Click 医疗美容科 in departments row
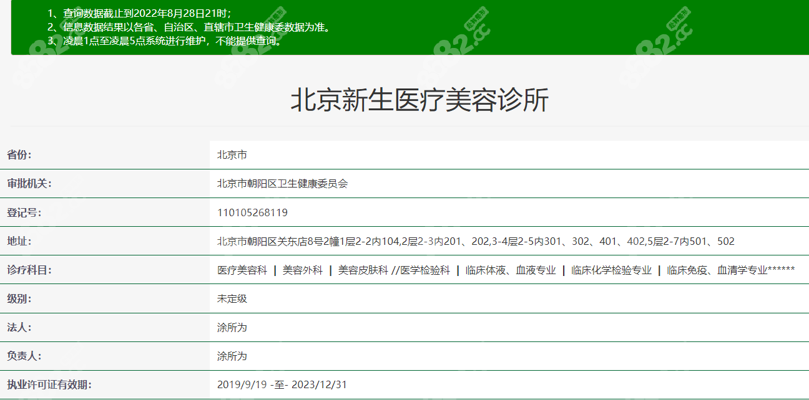This screenshot has height=400, width=809. (x=242, y=270)
